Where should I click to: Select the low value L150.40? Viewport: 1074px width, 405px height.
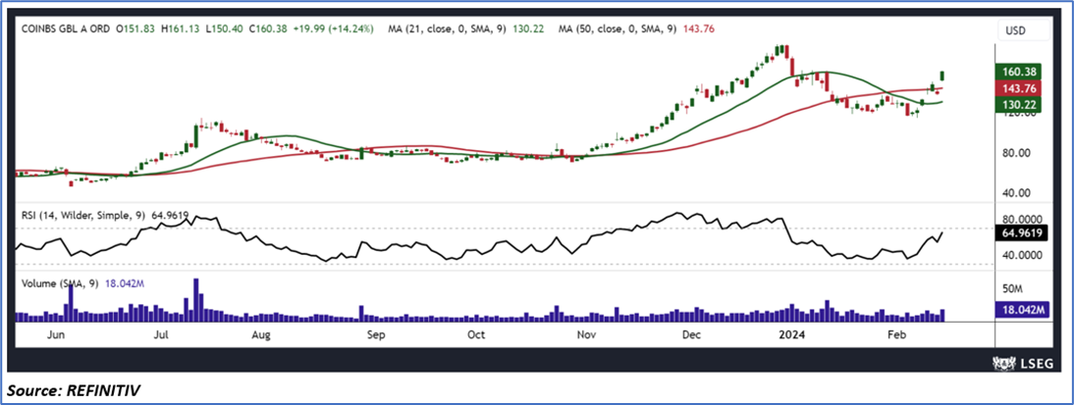[224, 29]
